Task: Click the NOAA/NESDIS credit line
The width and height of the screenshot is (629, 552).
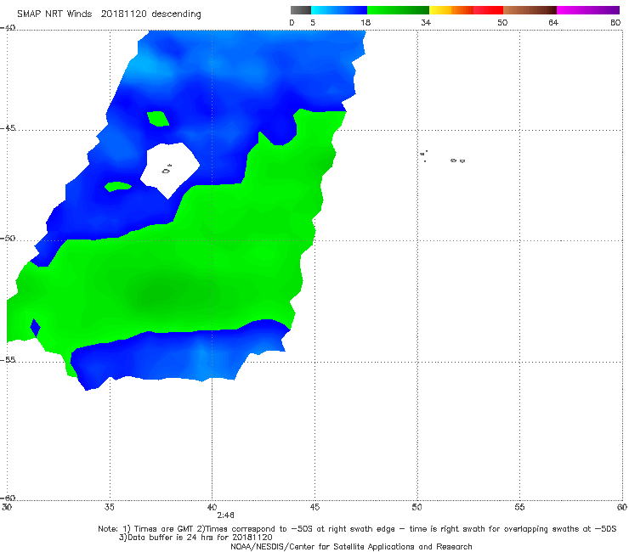Action: pyautogui.click(x=351, y=546)
